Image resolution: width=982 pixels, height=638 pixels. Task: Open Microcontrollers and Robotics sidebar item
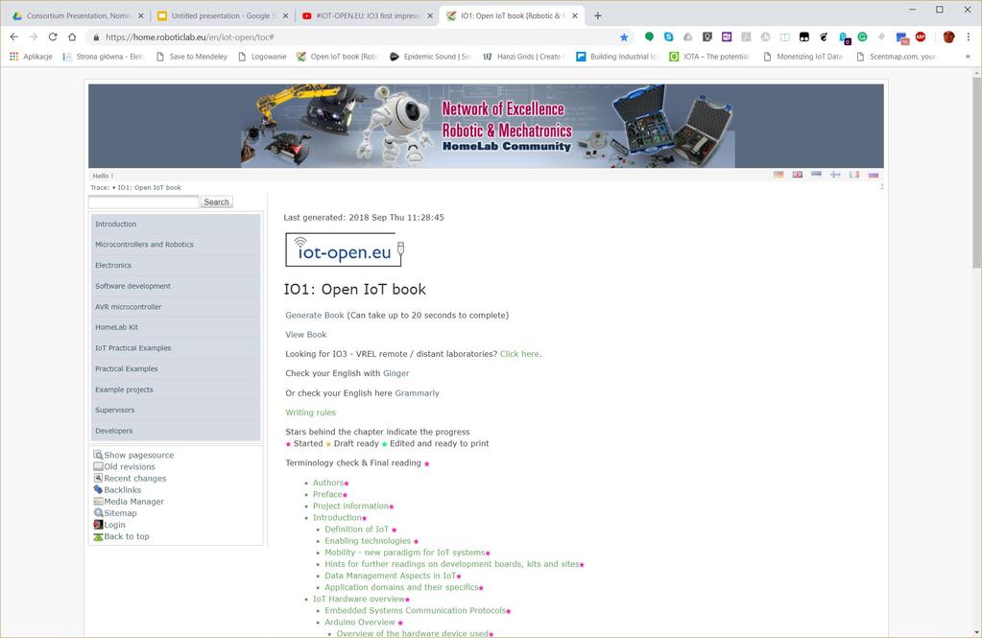[x=176, y=245]
